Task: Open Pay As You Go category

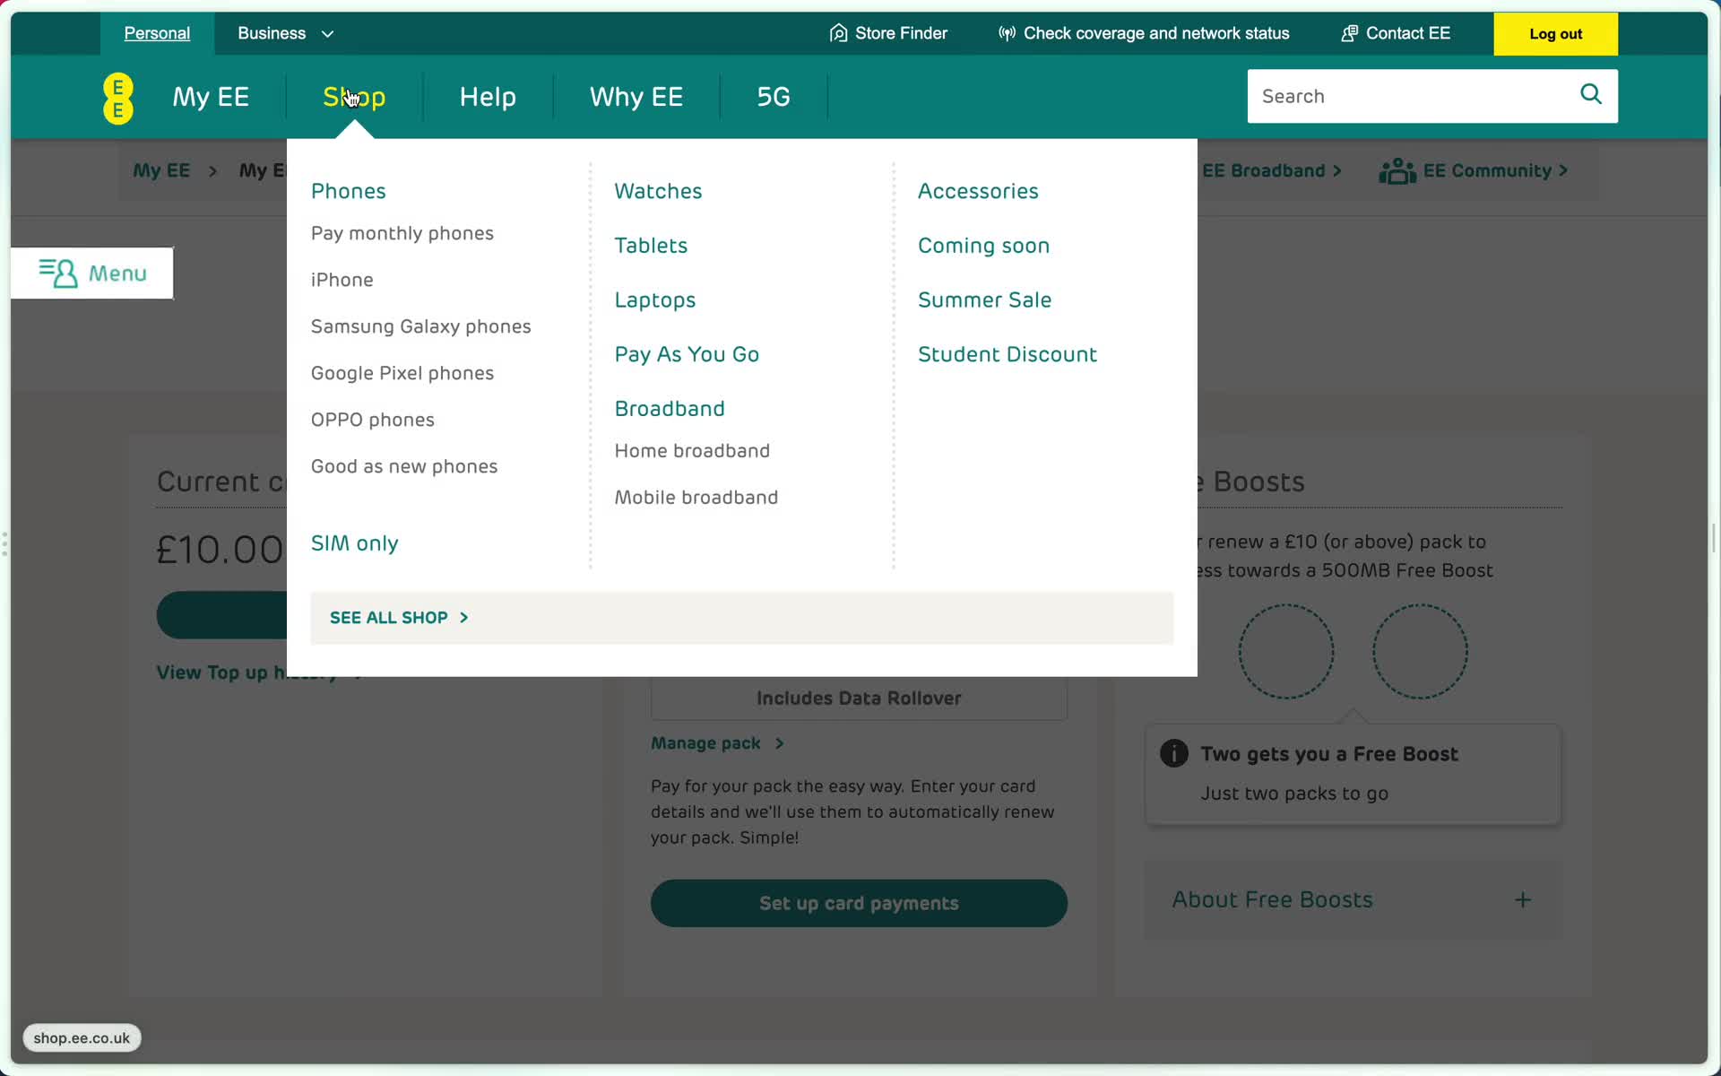Action: coord(687,354)
